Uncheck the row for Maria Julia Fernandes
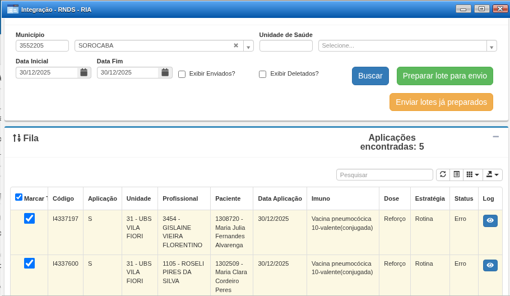This screenshot has height=296, width=510. tap(29, 219)
